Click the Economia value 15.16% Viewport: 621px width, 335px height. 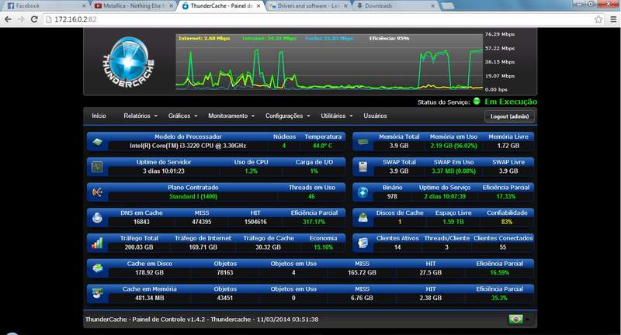[x=323, y=247]
